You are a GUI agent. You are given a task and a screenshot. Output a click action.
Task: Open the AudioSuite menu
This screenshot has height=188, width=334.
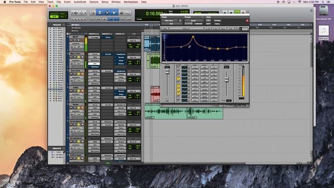[x=80, y=2]
